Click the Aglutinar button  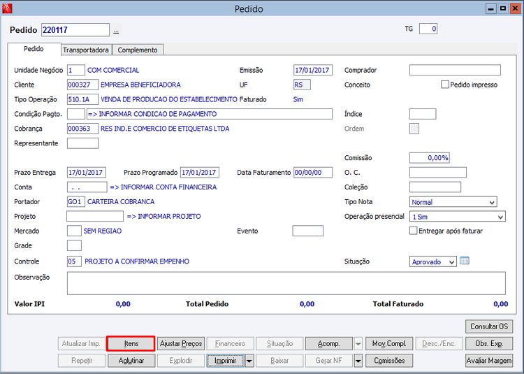(x=131, y=361)
